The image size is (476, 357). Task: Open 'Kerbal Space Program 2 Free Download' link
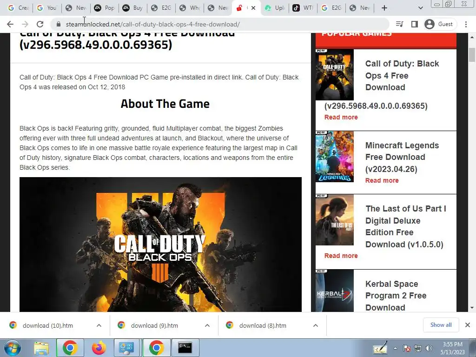click(396, 295)
